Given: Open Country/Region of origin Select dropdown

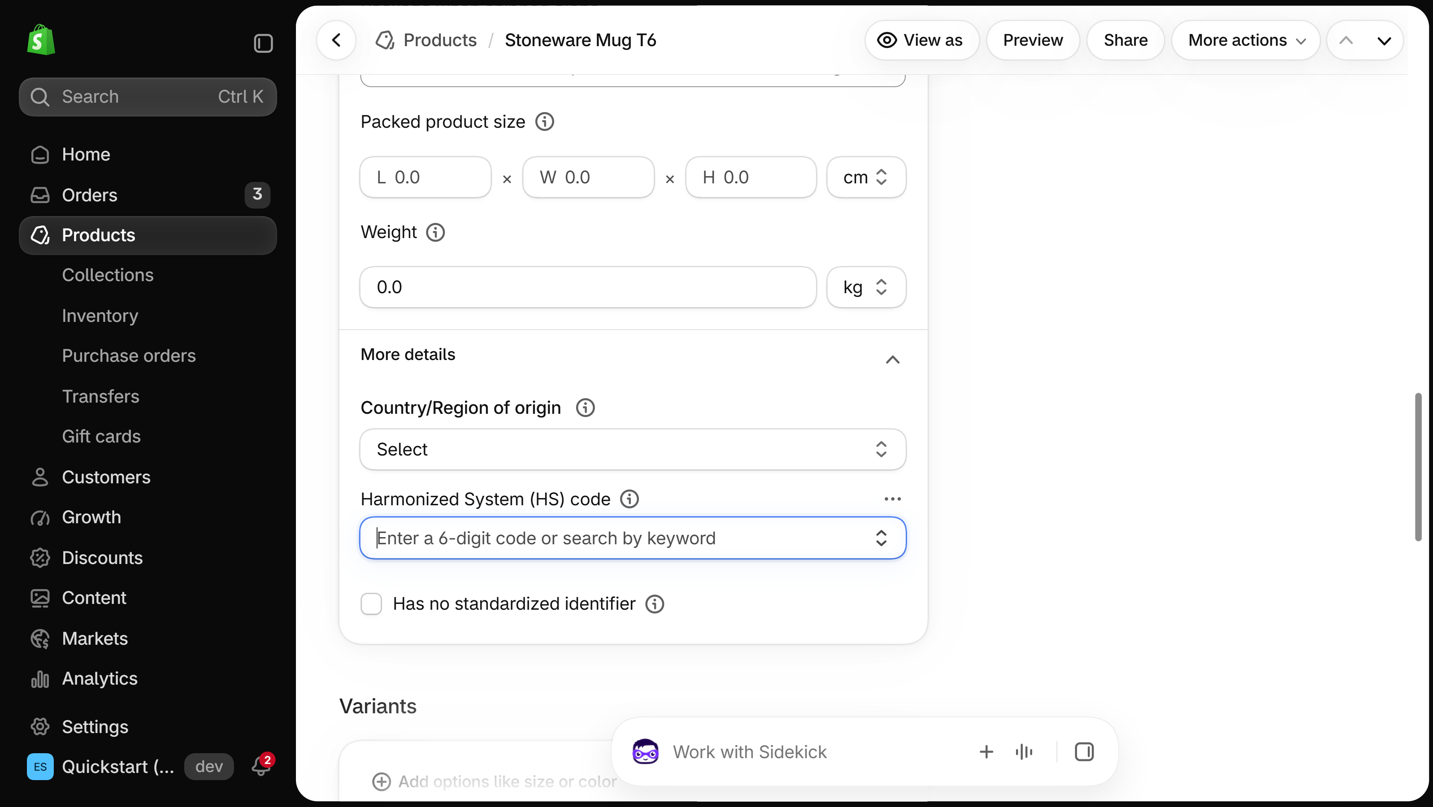Looking at the screenshot, I should click(x=633, y=449).
